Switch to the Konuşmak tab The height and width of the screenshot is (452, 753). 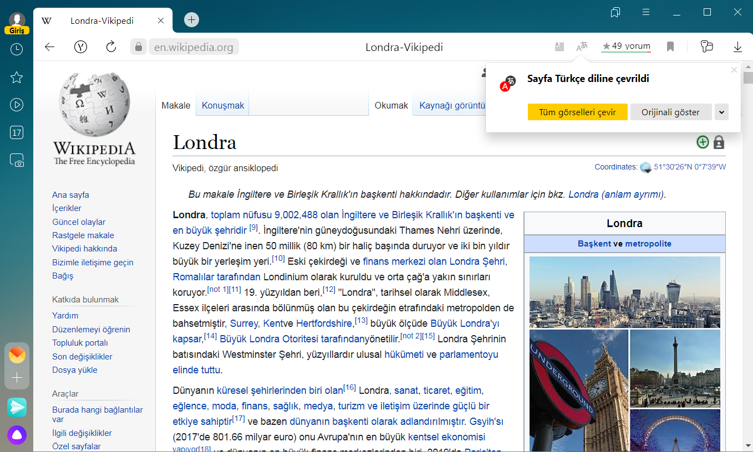(223, 105)
